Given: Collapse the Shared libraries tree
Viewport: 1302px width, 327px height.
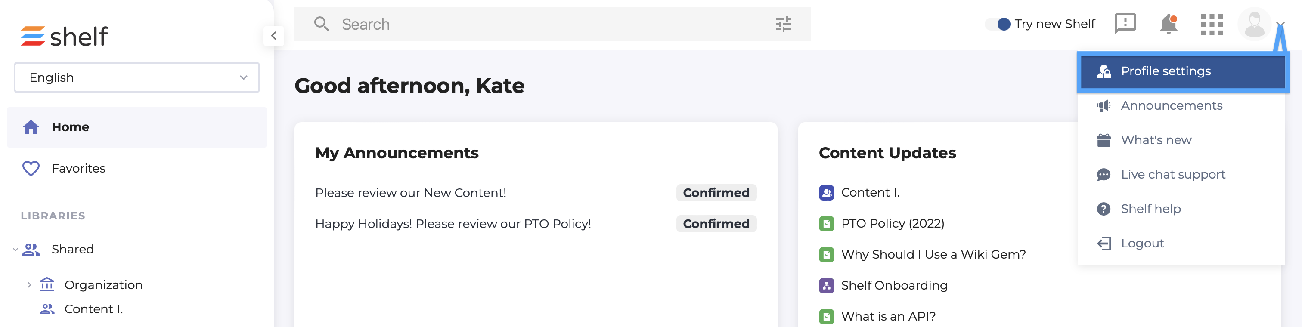Looking at the screenshot, I should (x=15, y=249).
